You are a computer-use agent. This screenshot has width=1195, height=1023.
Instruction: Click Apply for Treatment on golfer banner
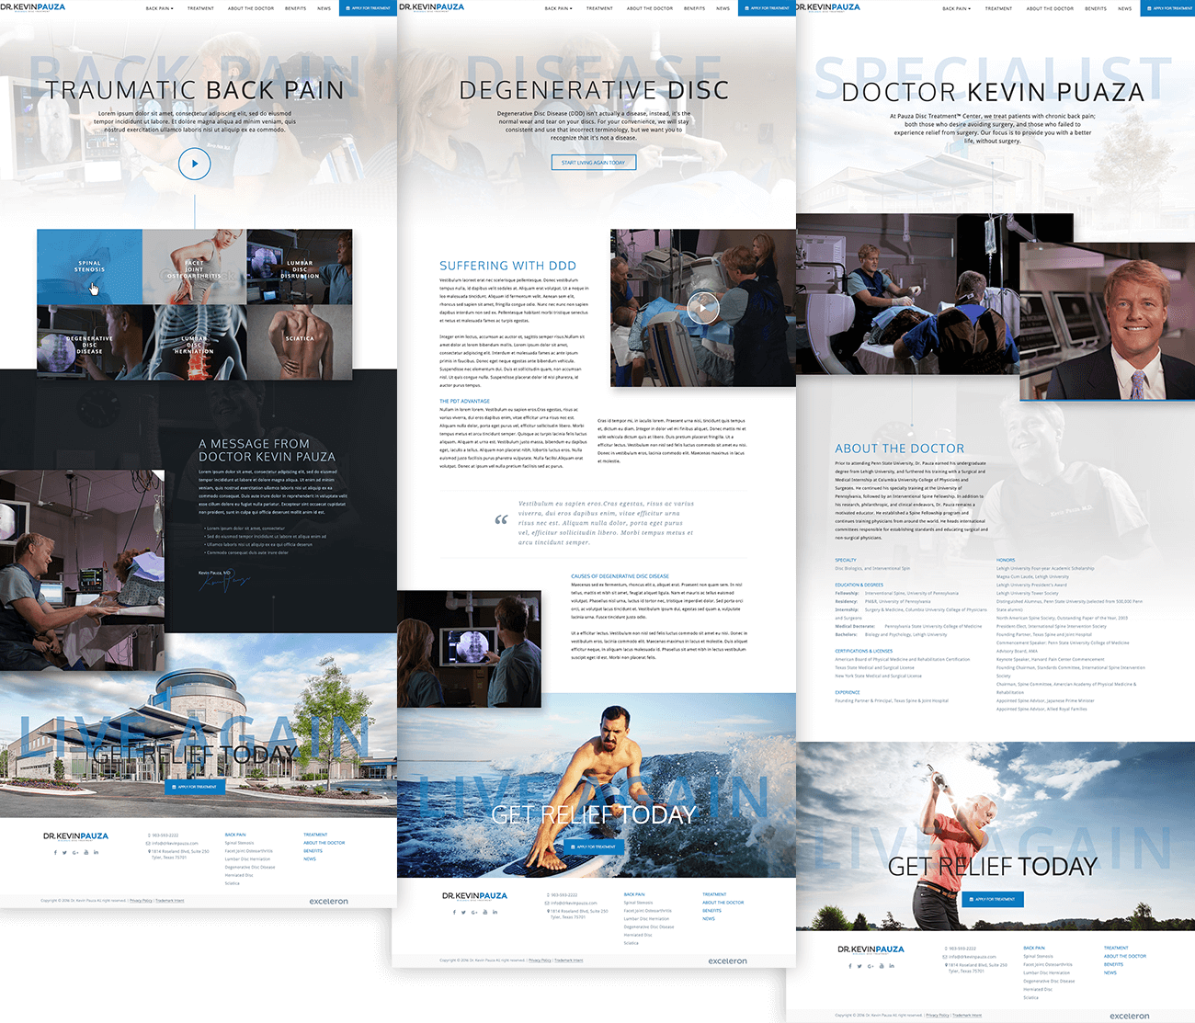993,899
